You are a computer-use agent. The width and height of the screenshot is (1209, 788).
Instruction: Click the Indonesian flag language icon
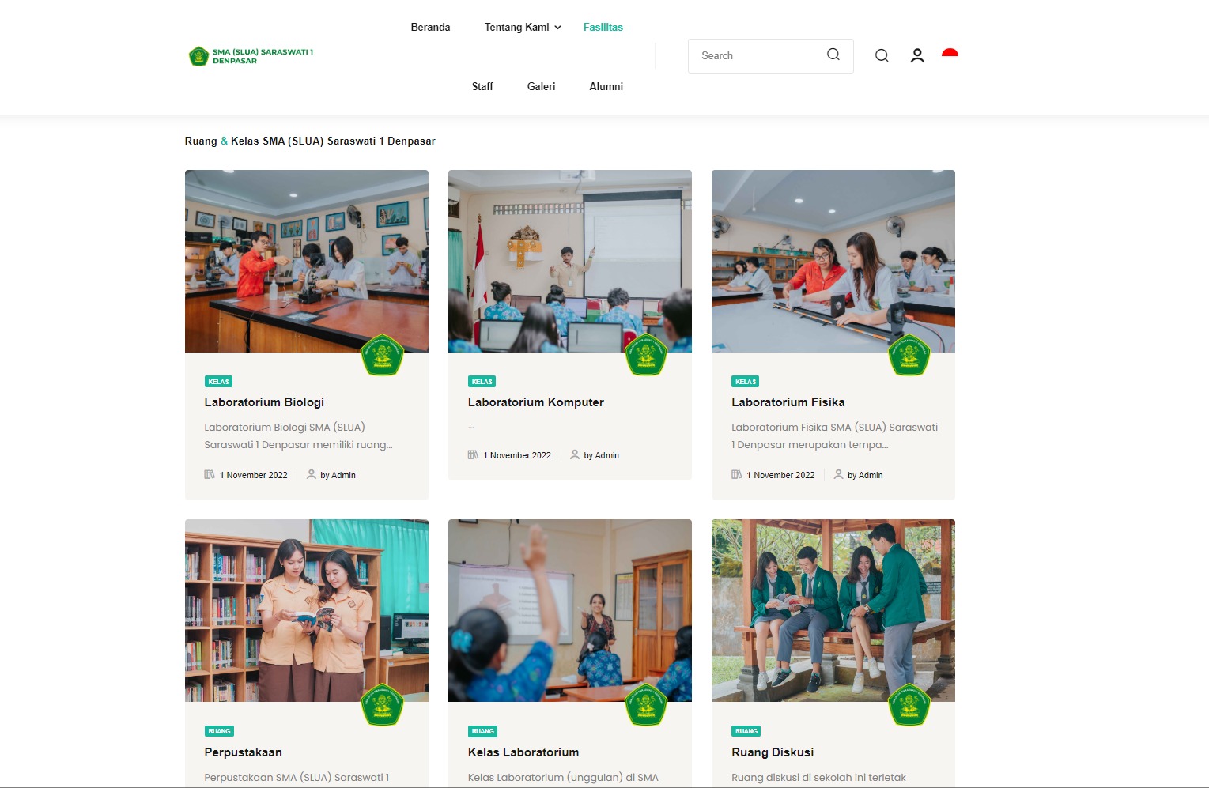coord(950,53)
